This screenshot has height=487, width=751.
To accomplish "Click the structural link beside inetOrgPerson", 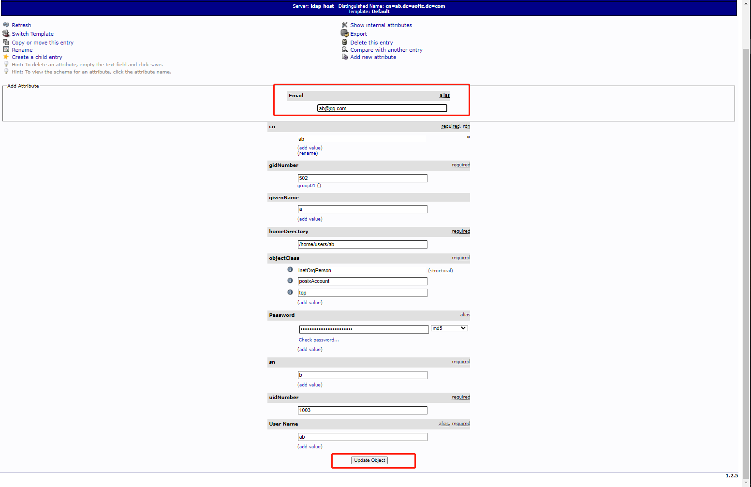I will click(x=440, y=270).
